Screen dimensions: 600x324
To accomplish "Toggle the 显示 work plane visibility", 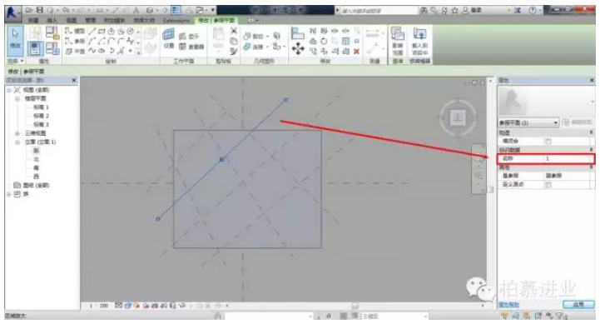I will (x=190, y=37).
